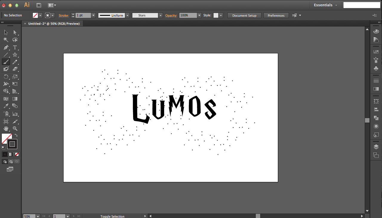
Task: Open the opacity percentage dropdown
Action: 199,15
